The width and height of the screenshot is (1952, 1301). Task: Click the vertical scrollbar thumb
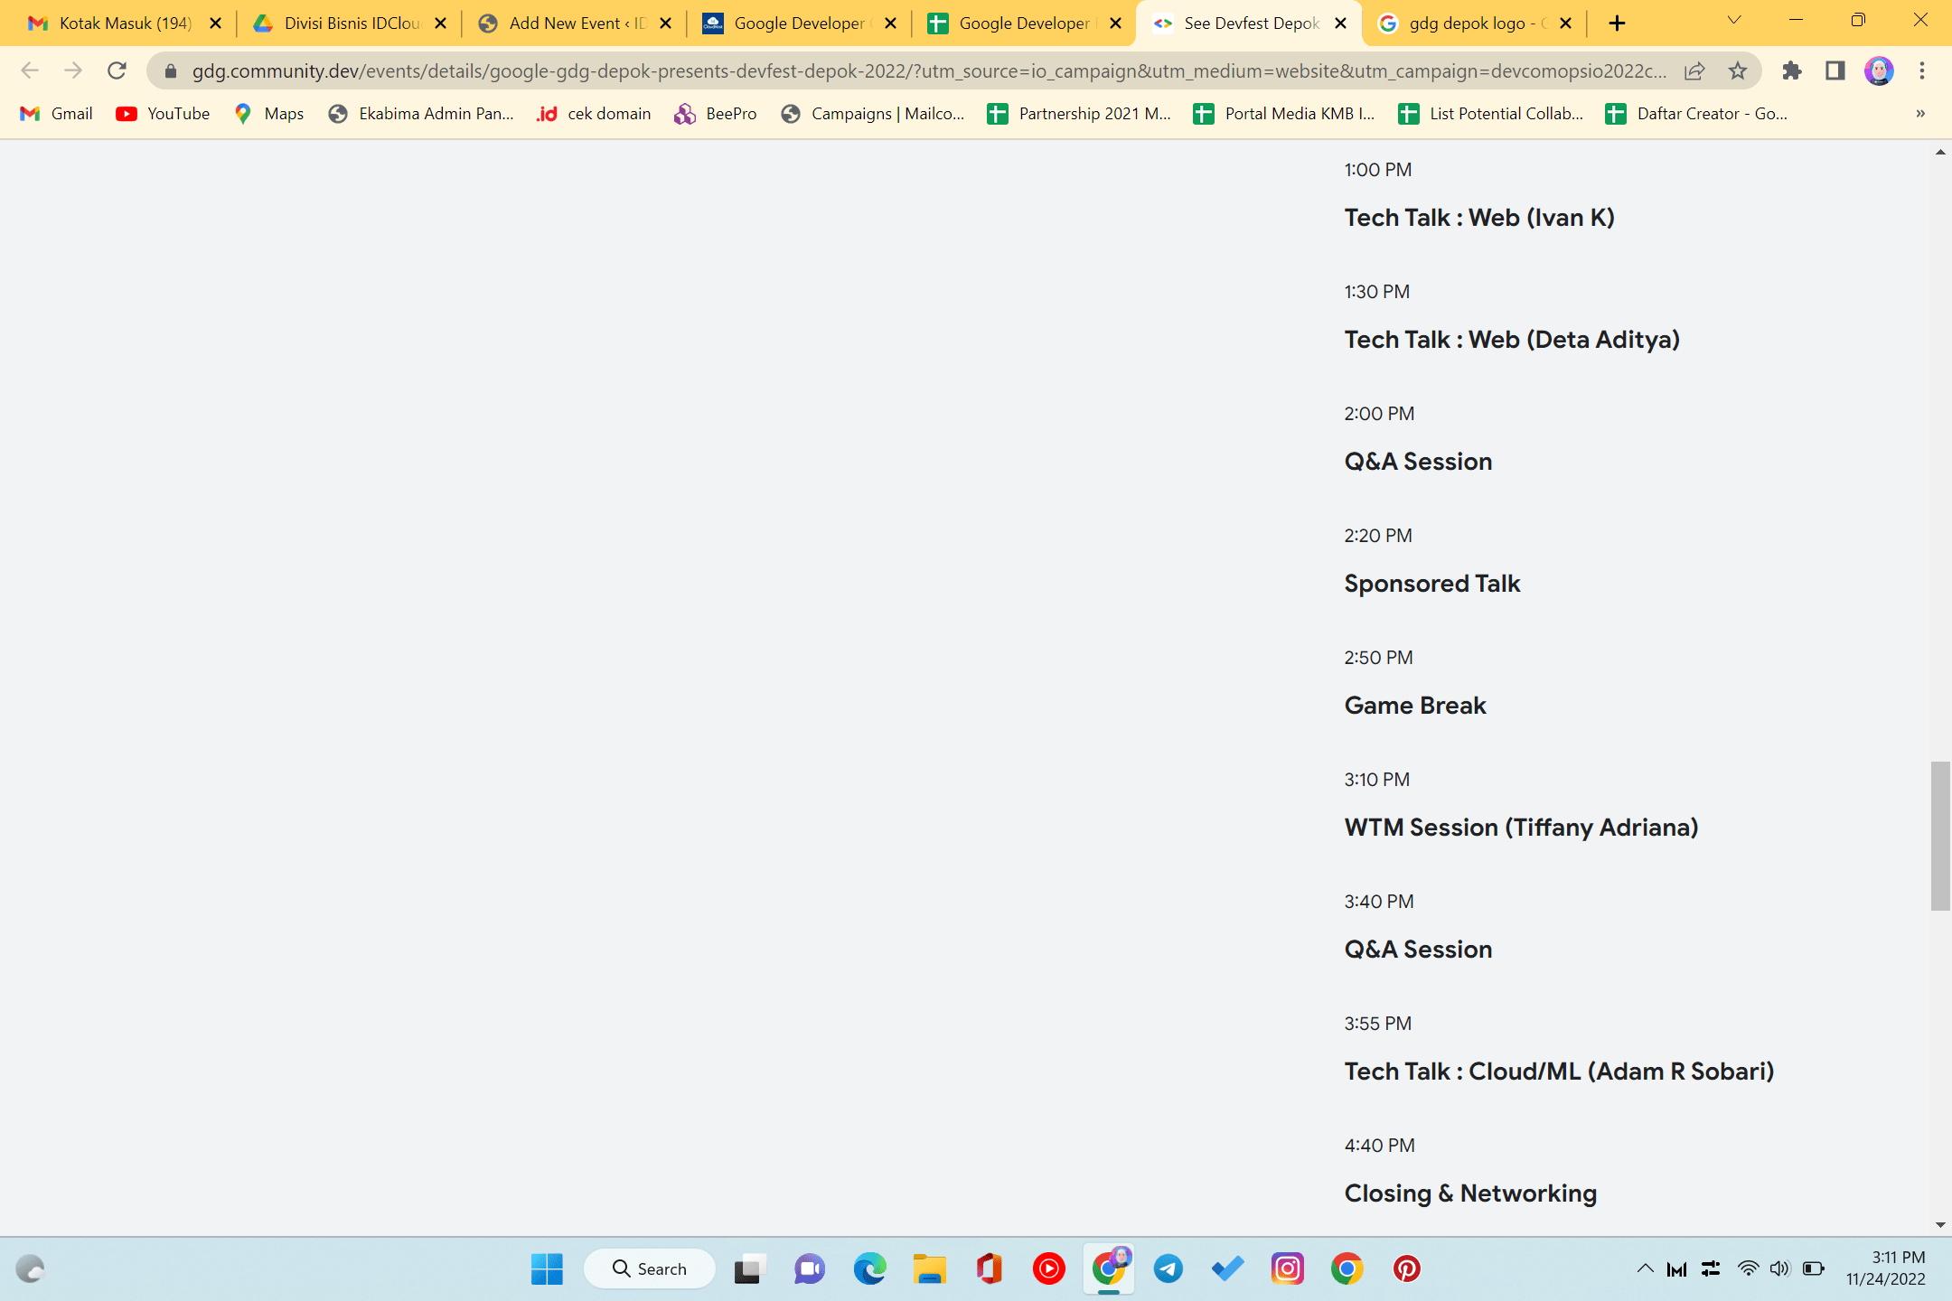point(1939,836)
